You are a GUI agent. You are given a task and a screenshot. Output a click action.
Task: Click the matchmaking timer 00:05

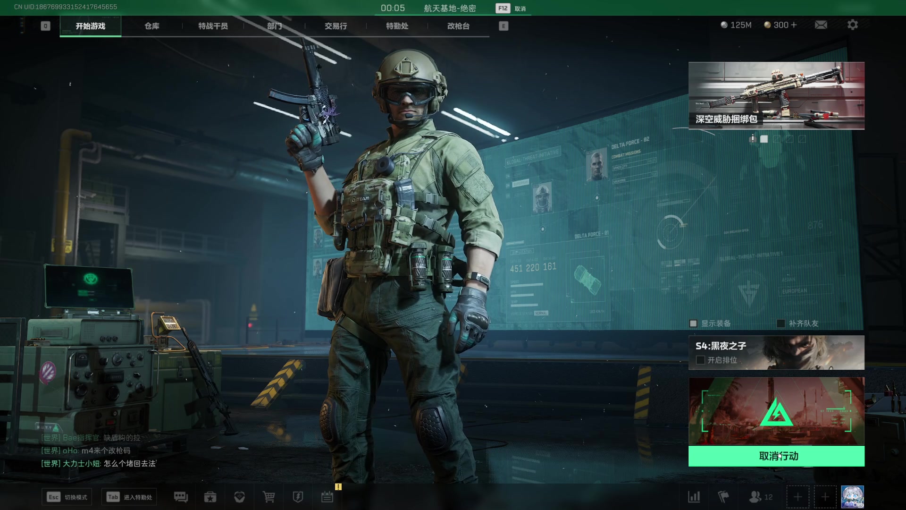(393, 8)
